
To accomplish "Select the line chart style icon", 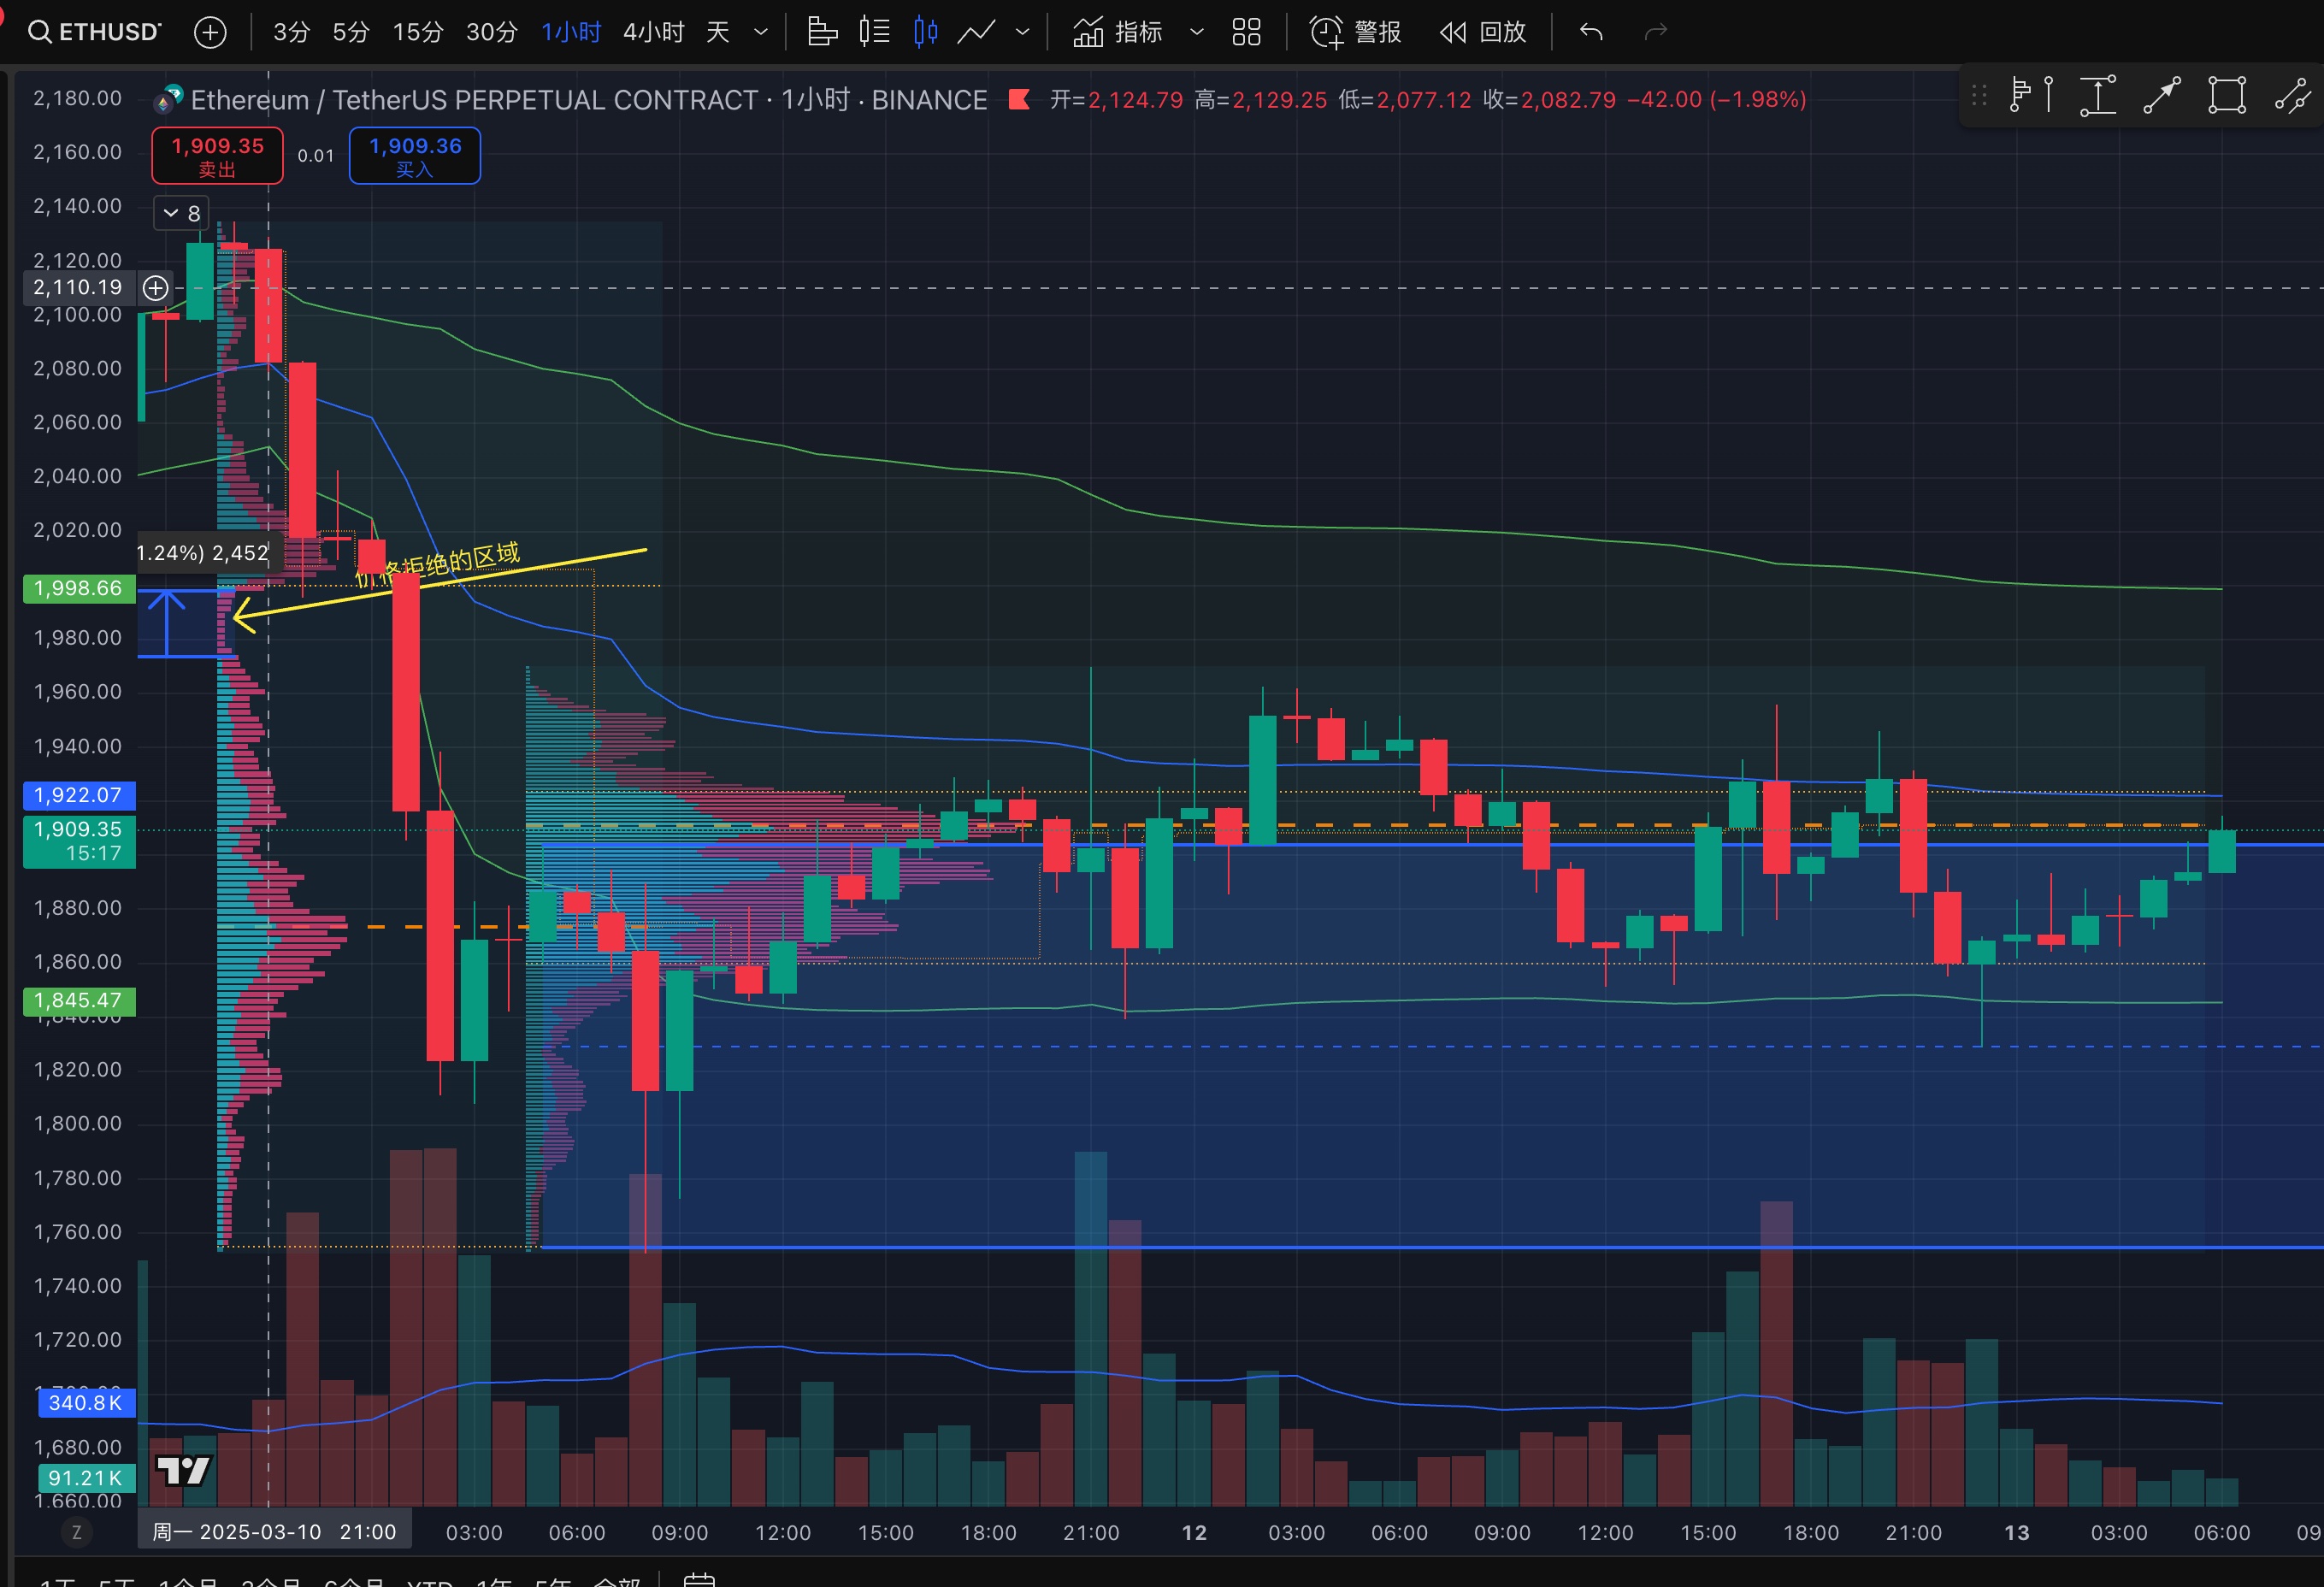I will click(976, 32).
